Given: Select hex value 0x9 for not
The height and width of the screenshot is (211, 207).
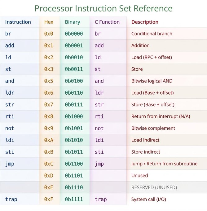Looking at the screenshot, I should point(49,128).
